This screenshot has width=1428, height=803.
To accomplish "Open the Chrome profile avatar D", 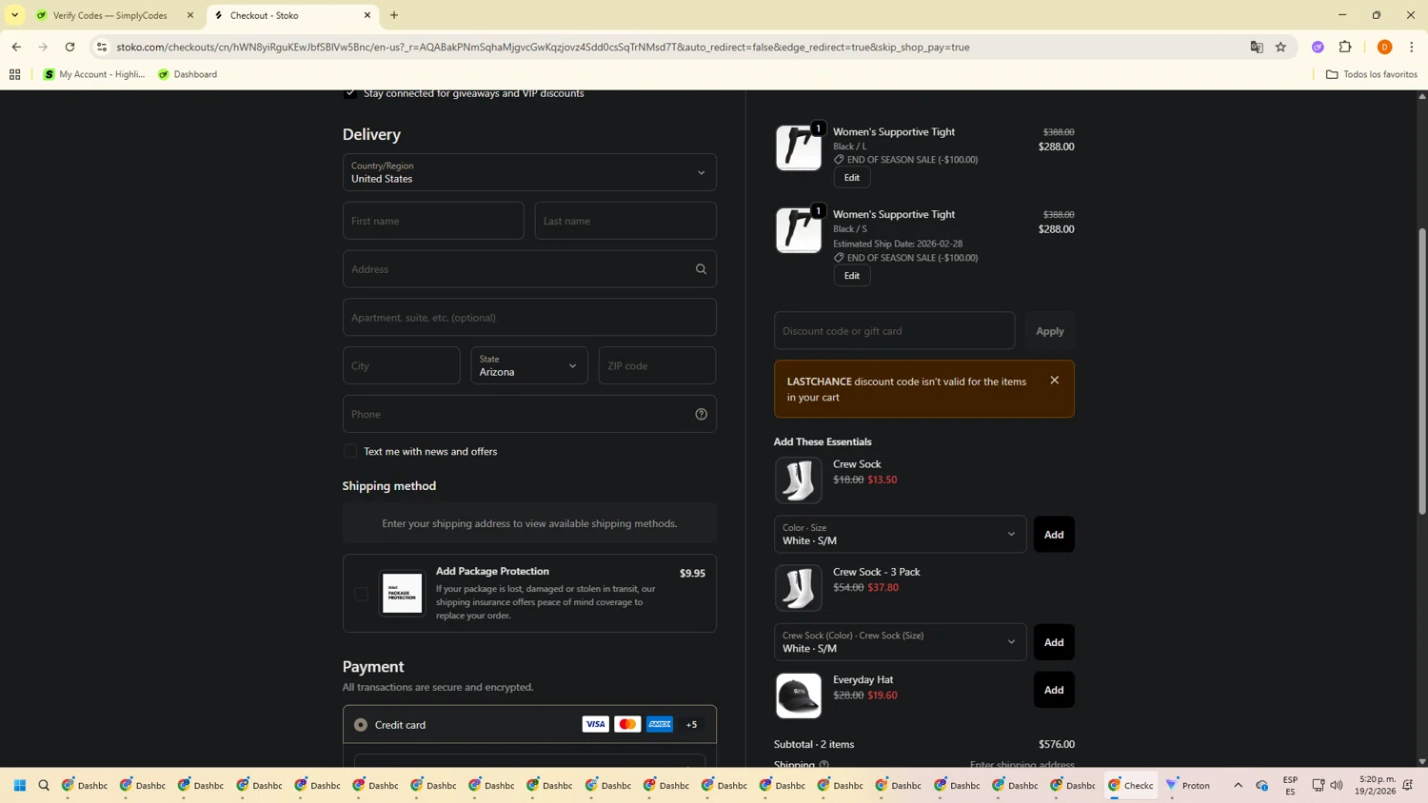I will click(1385, 47).
